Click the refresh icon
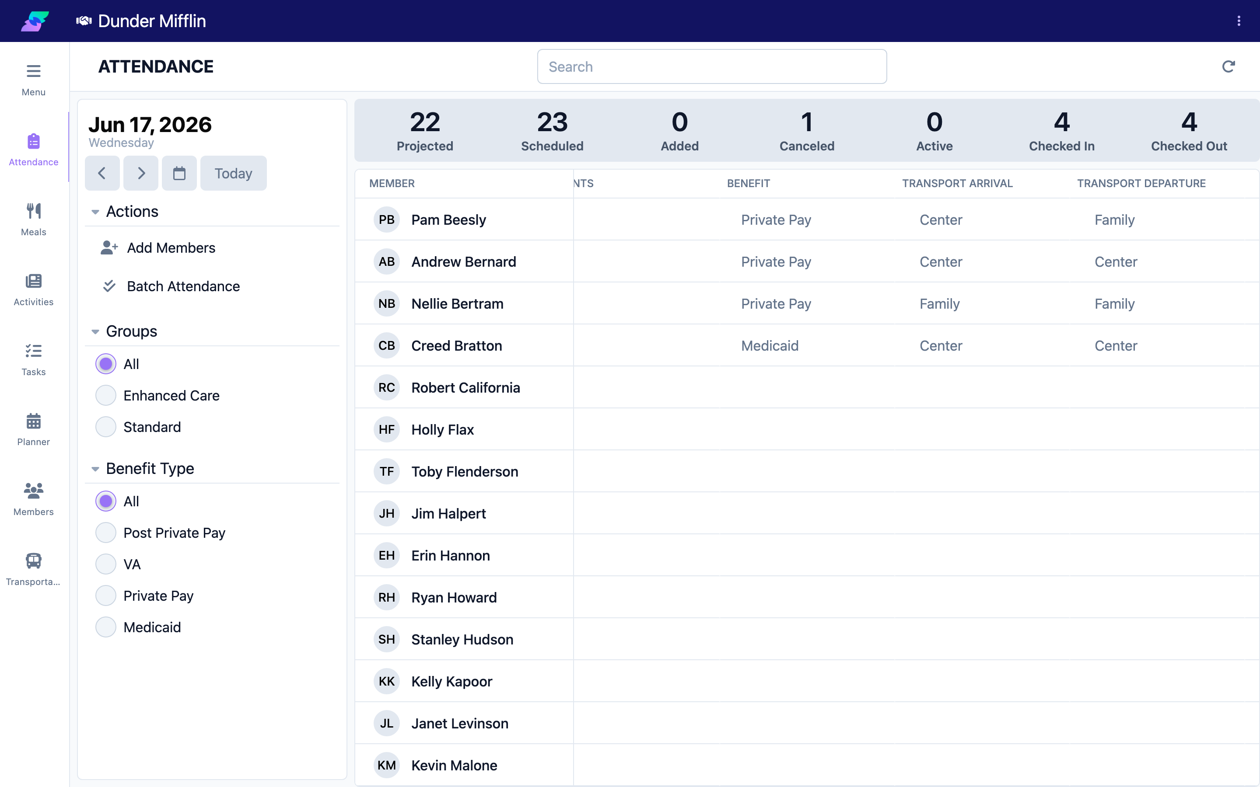Image resolution: width=1260 pixels, height=787 pixels. pyautogui.click(x=1228, y=66)
